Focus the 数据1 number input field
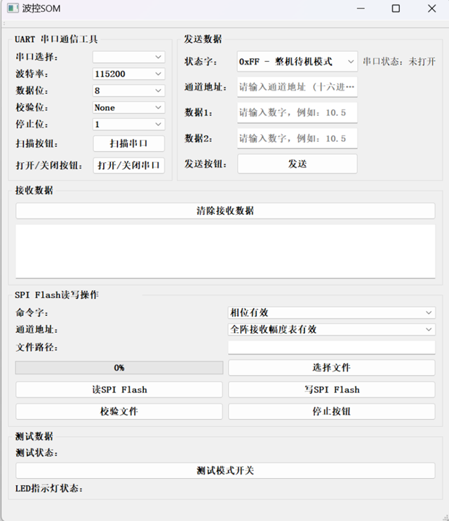Image resolution: width=449 pixels, height=521 pixels. point(297,112)
